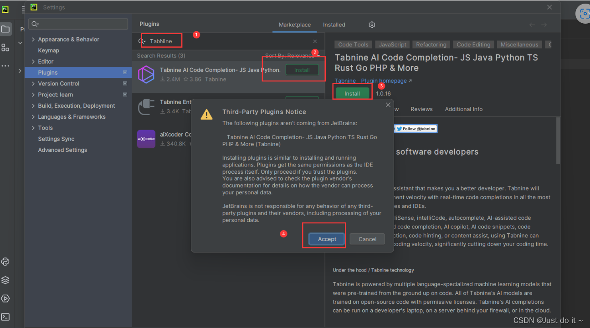Open the Project tool window folder icon

coord(5,29)
